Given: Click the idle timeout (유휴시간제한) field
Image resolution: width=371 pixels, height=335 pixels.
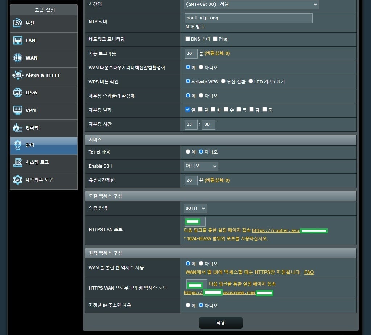Looking at the screenshot, I should coord(191,181).
